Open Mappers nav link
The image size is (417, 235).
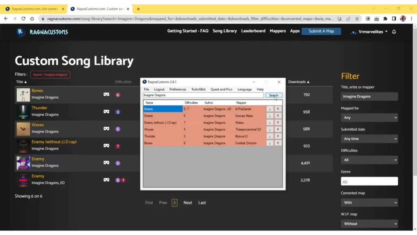278,31
